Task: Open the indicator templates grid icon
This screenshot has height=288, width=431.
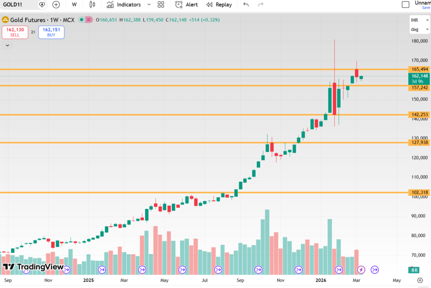Action: [x=161, y=5]
